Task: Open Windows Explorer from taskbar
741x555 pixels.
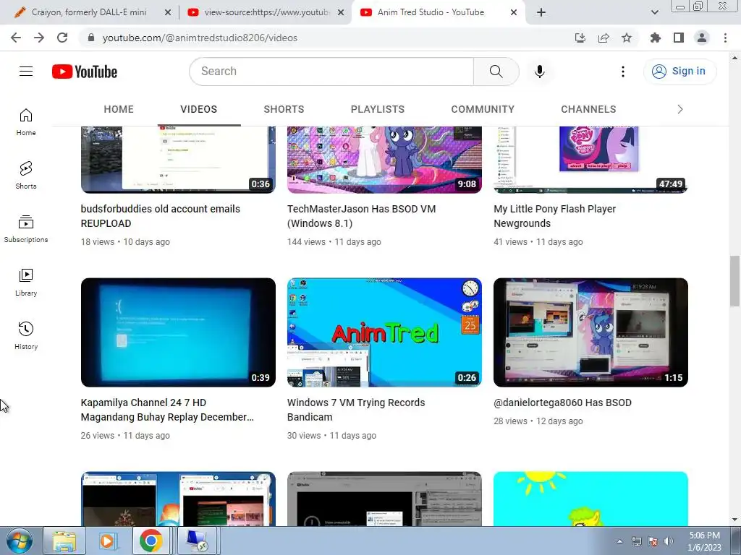Action: [64, 541]
